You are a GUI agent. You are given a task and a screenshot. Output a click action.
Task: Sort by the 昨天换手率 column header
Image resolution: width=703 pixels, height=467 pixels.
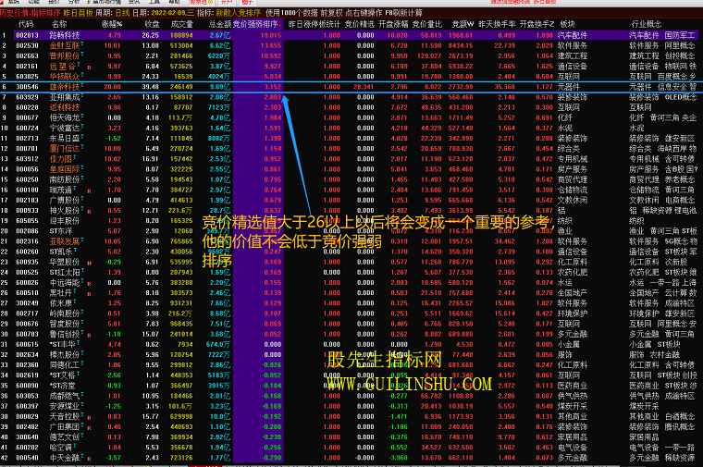click(x=497, y=24)
